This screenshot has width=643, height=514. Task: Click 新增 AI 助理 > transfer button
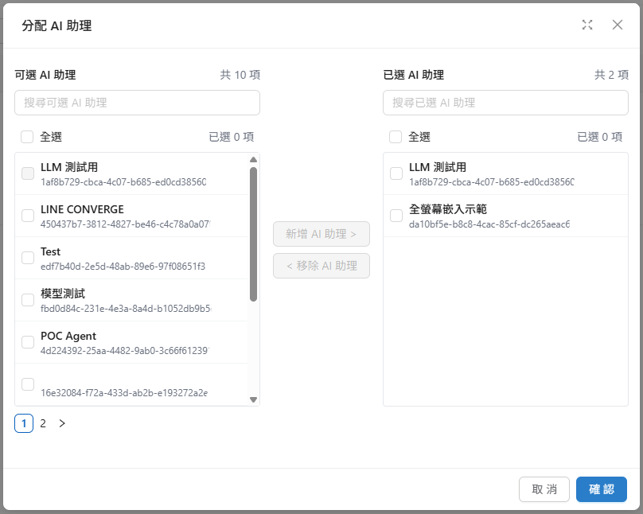pyautogui.click(x=321, y=234)
